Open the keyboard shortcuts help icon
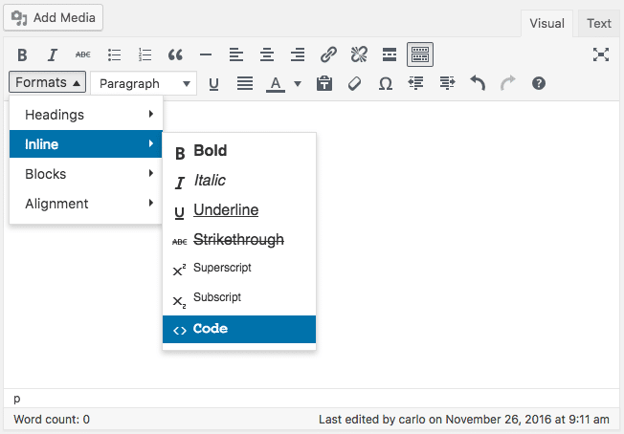Screen dimensions: 624x434 (539, 83)
